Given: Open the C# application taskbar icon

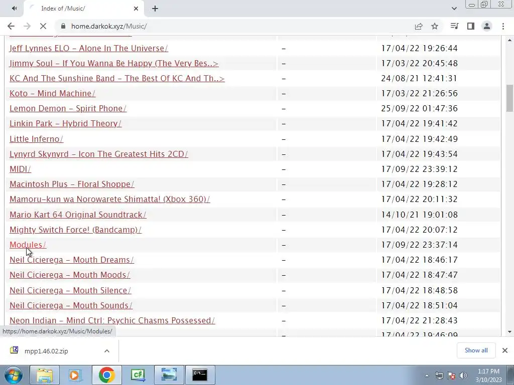Looking at the screenshot, I should point(138,375).
